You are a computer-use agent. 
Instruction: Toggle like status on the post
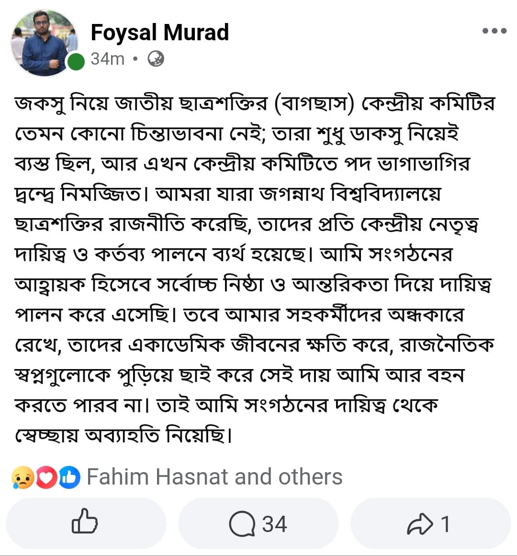[85, 523]
